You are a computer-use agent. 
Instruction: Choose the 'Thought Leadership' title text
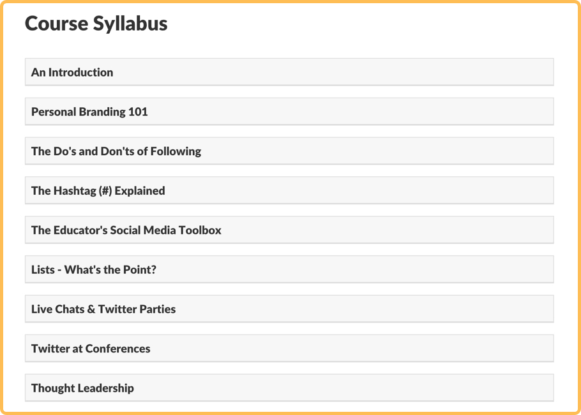click(82, 388)
